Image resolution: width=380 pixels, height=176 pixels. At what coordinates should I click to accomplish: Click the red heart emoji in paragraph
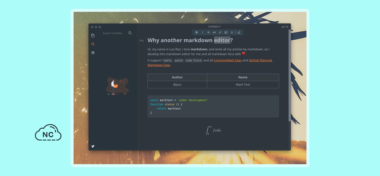coord(244,54)
